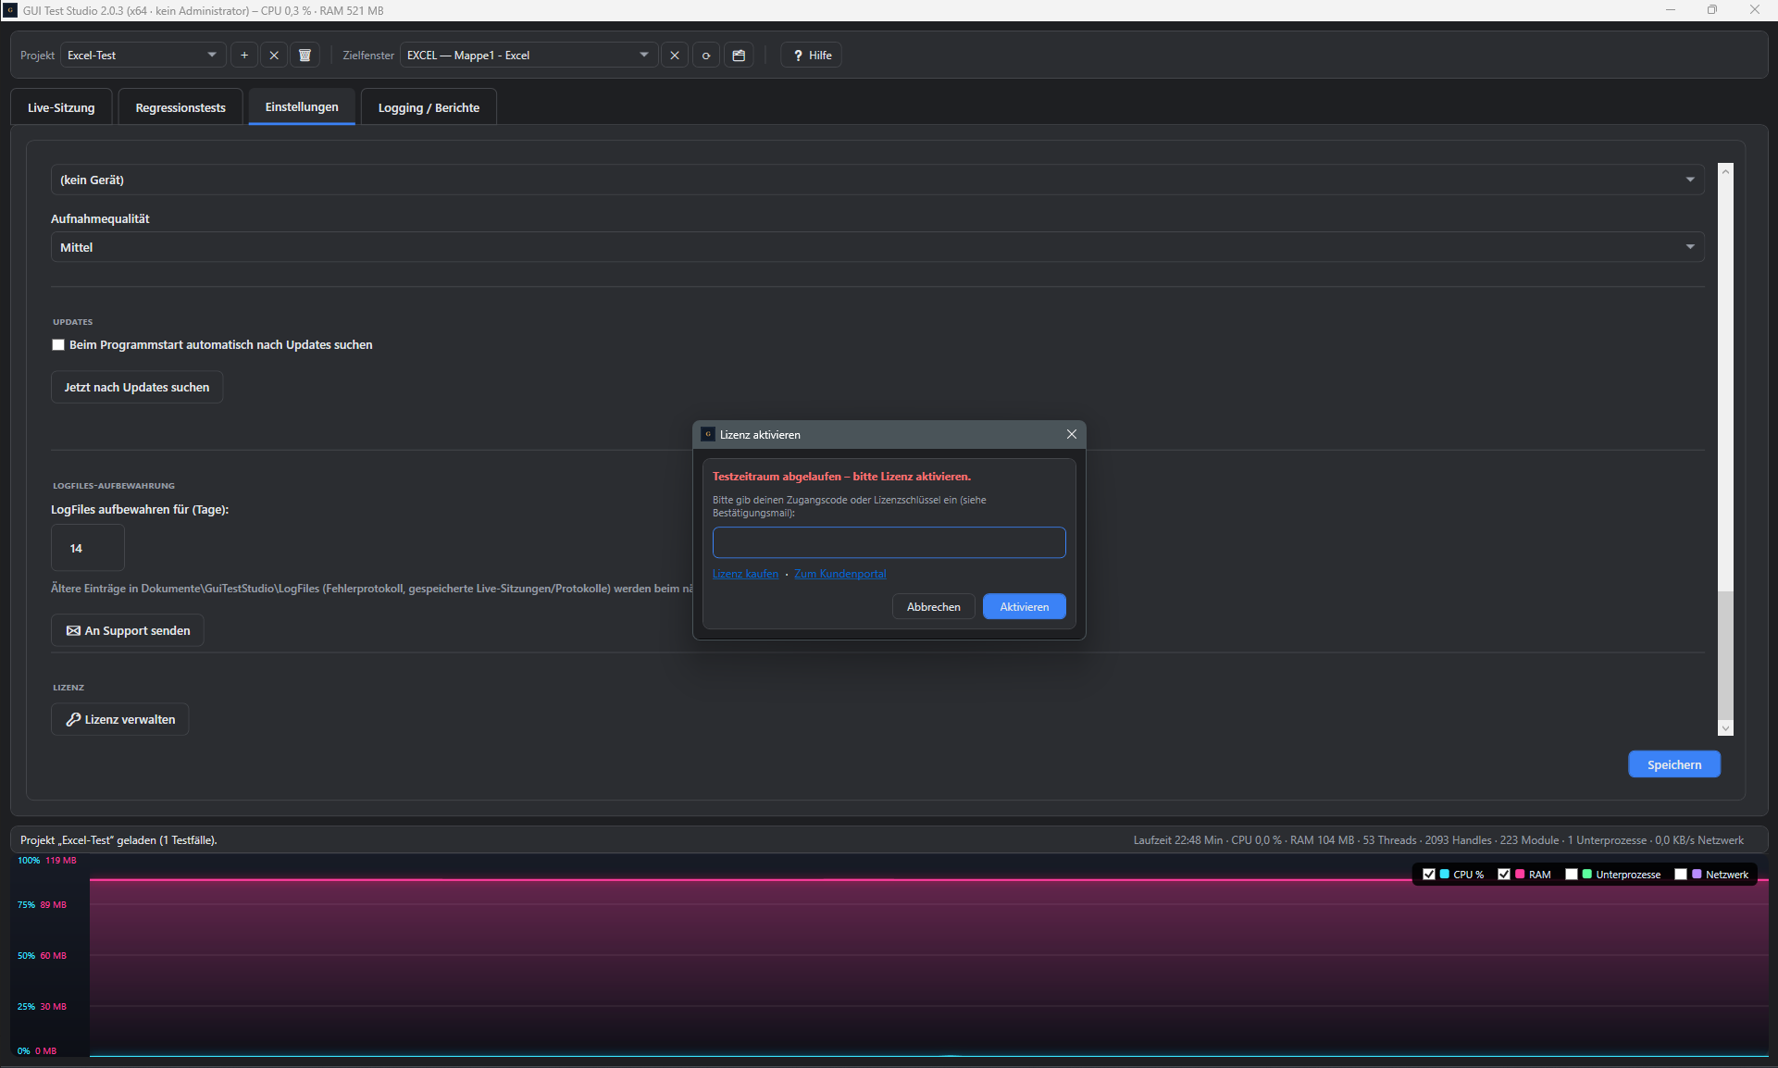Click the purple Netzwerk color swatch

click(x=1697, y=875)
